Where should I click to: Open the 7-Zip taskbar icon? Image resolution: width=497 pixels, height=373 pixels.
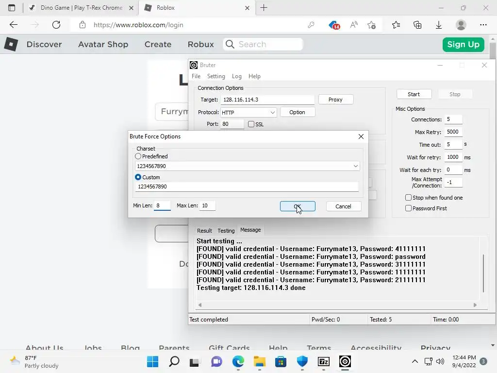pos(324,361)
